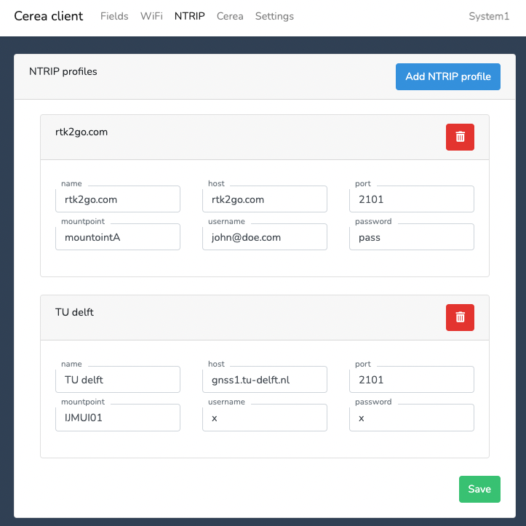
Task: Open the Fields tab
Action: (x=114, y=16)
